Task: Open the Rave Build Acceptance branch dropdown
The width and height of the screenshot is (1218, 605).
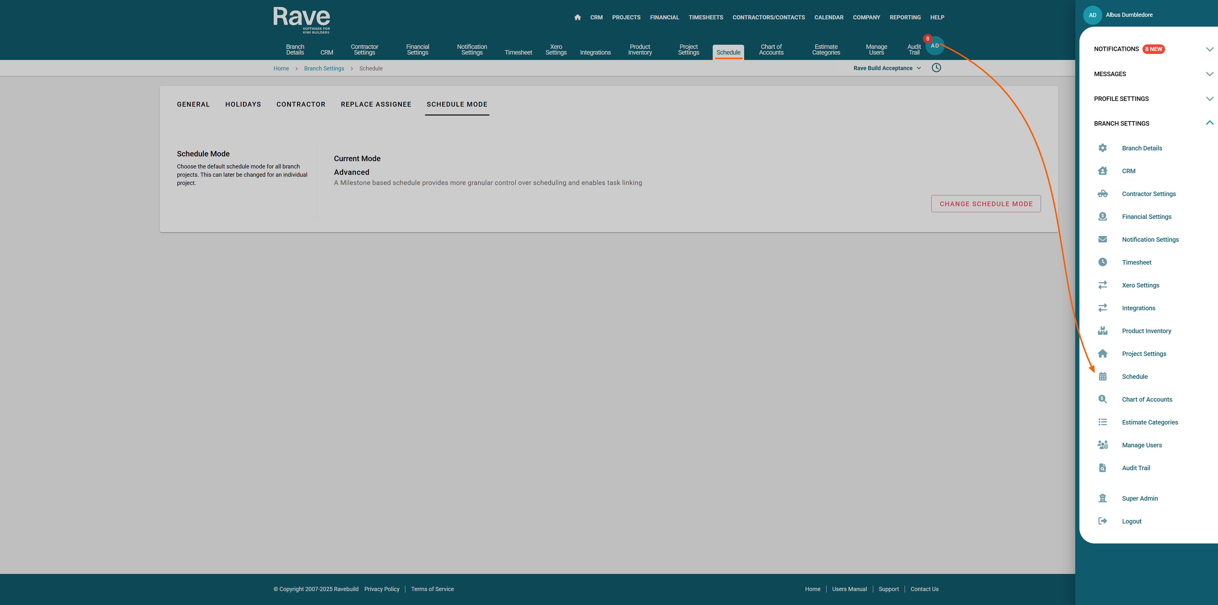Action: click(x=887, y=68)
